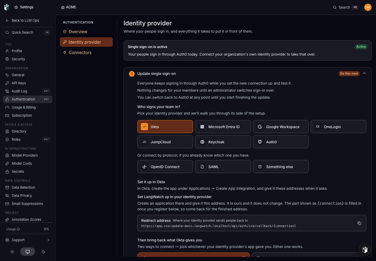Select Auth0 as identity provider
376x261 pixels.
(281, 142)
